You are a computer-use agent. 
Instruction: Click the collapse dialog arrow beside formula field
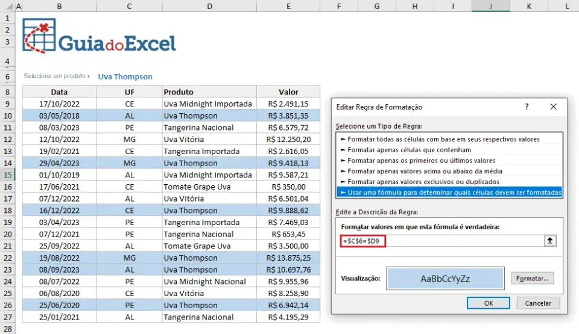[x=550, y=241]
